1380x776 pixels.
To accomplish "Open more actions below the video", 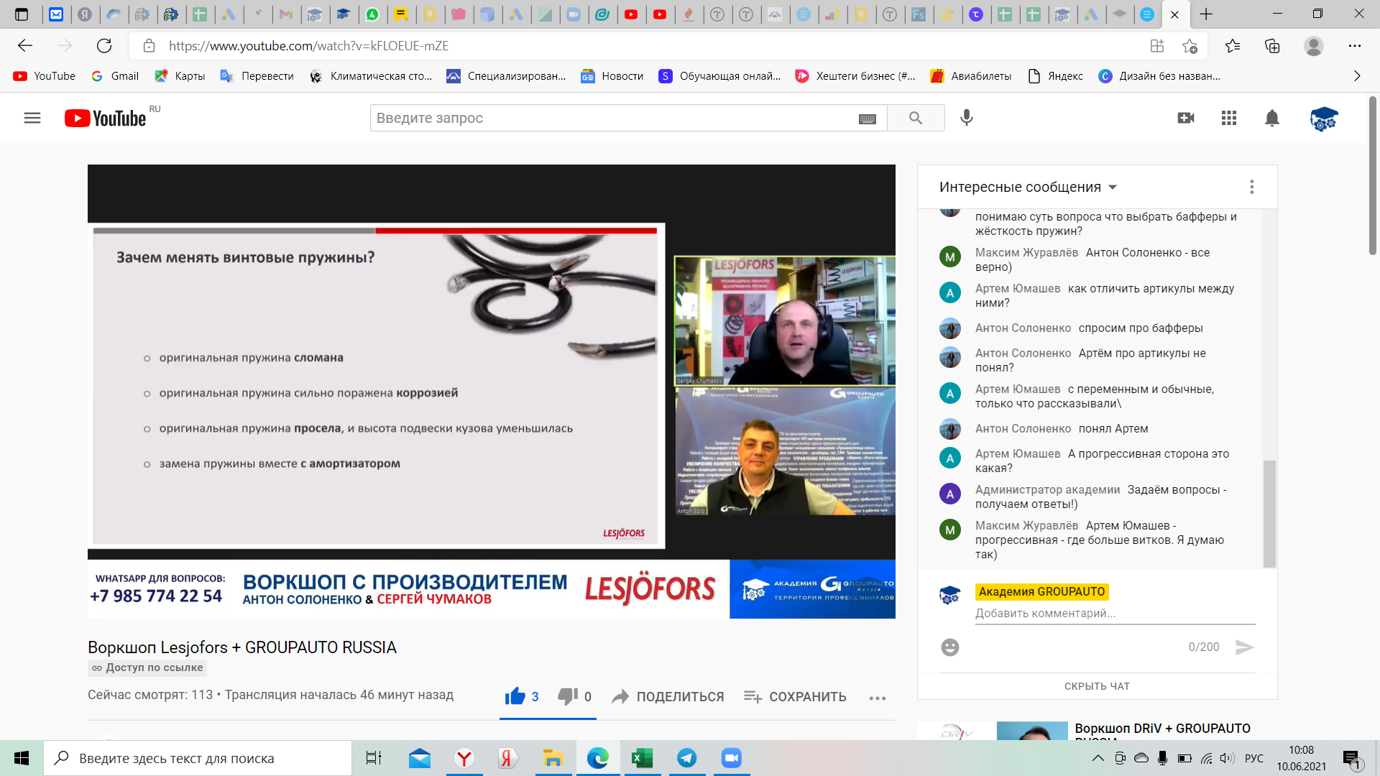I will [x=877, y=698].
